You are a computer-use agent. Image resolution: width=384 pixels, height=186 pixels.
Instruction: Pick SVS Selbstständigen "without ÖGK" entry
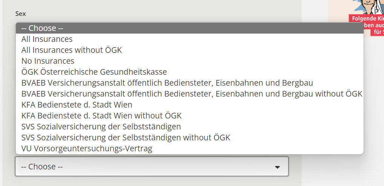pos(190,137)
